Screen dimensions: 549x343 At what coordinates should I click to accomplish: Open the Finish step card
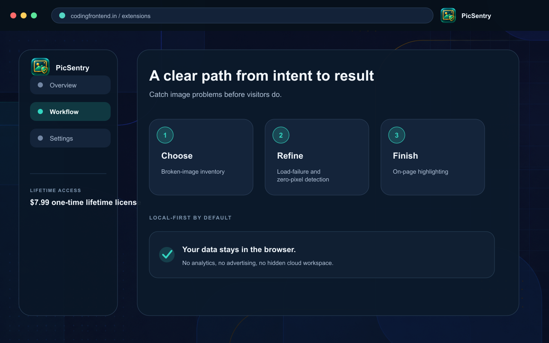433,157
